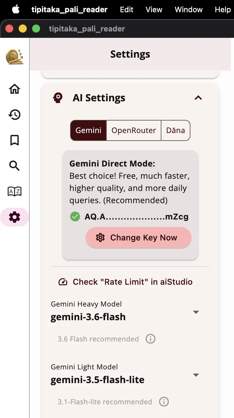Click info icon beside 3.6 Flash recommended
The height and width of the screenshot is (418, 234).
point(150,339)
